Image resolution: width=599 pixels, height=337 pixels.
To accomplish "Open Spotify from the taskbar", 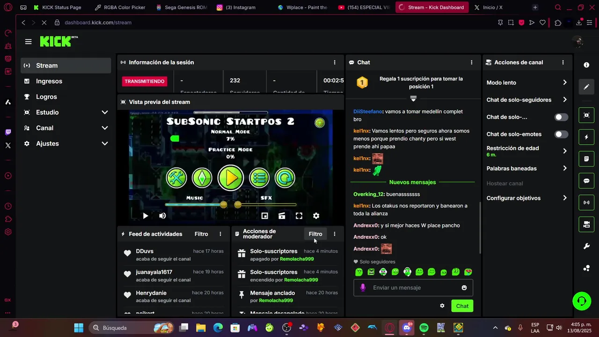I will coord(424,328).
